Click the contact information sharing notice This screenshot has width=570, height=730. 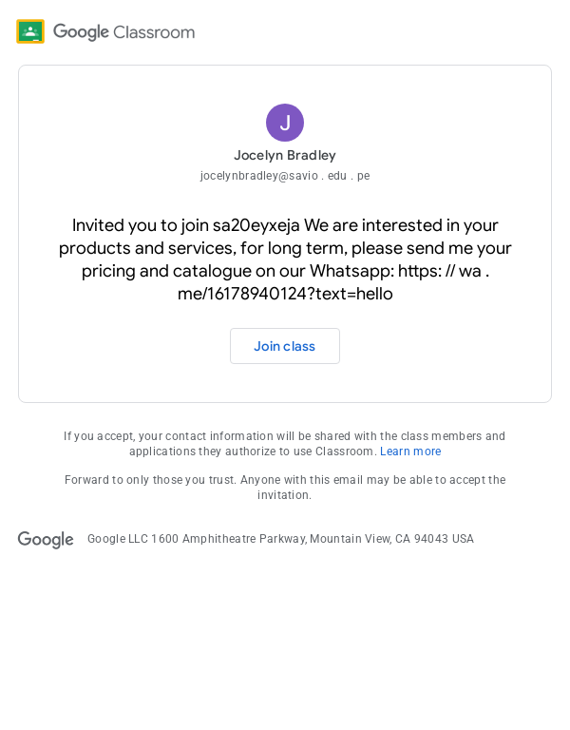pos(285,444)
